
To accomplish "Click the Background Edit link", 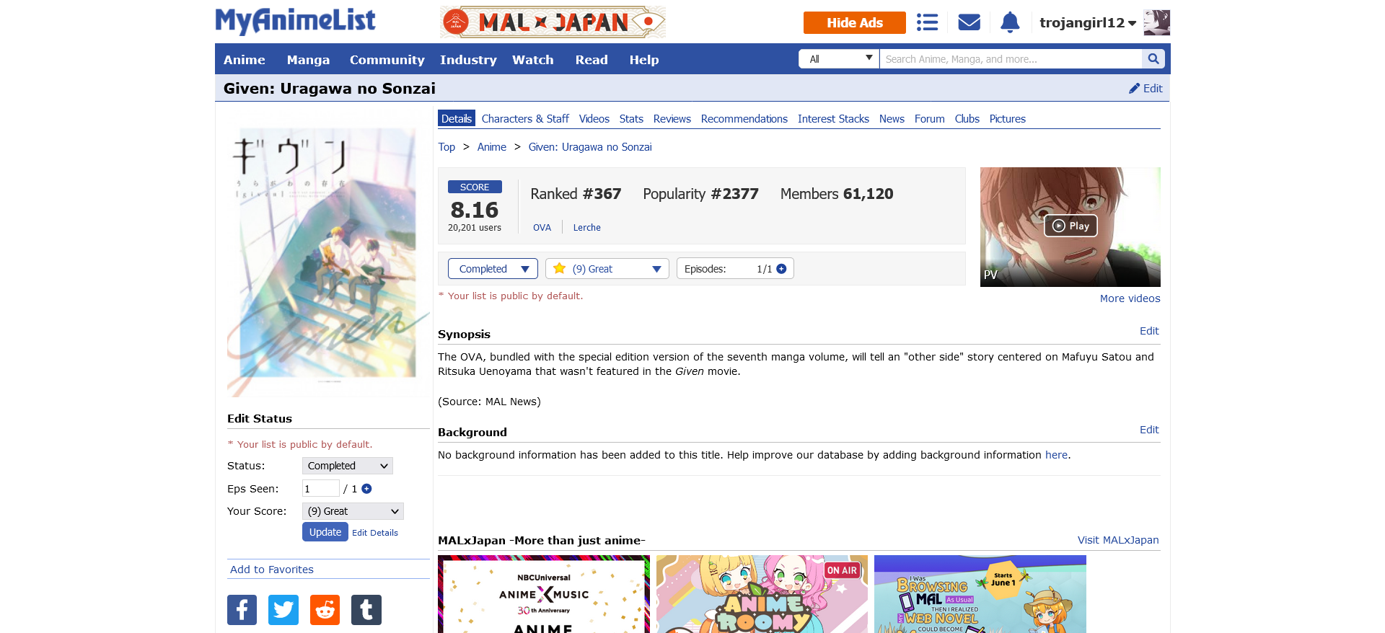I will [1149, 430].
